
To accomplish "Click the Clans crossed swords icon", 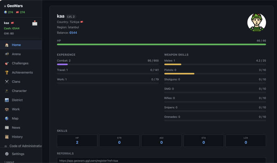I will click(7, 82).
